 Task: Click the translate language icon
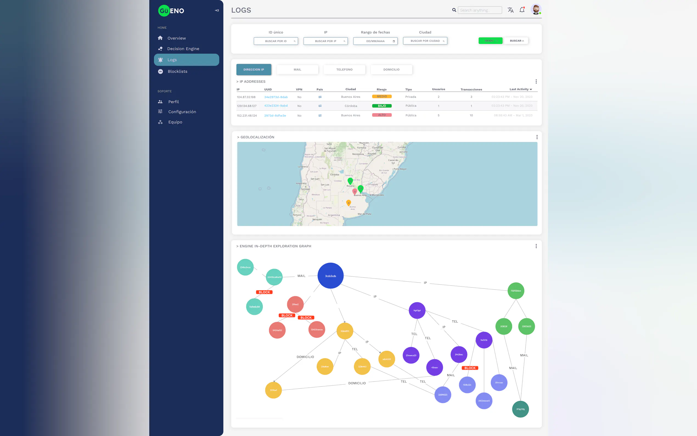coord(510,10)
